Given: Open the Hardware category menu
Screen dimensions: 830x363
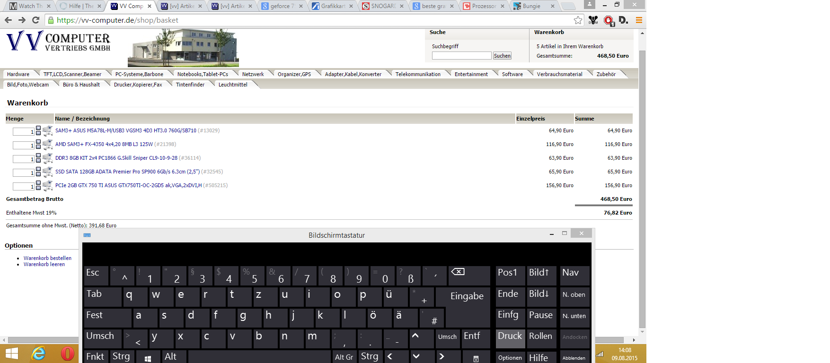Looking at the screenshot, I should (x=18, y=74).
